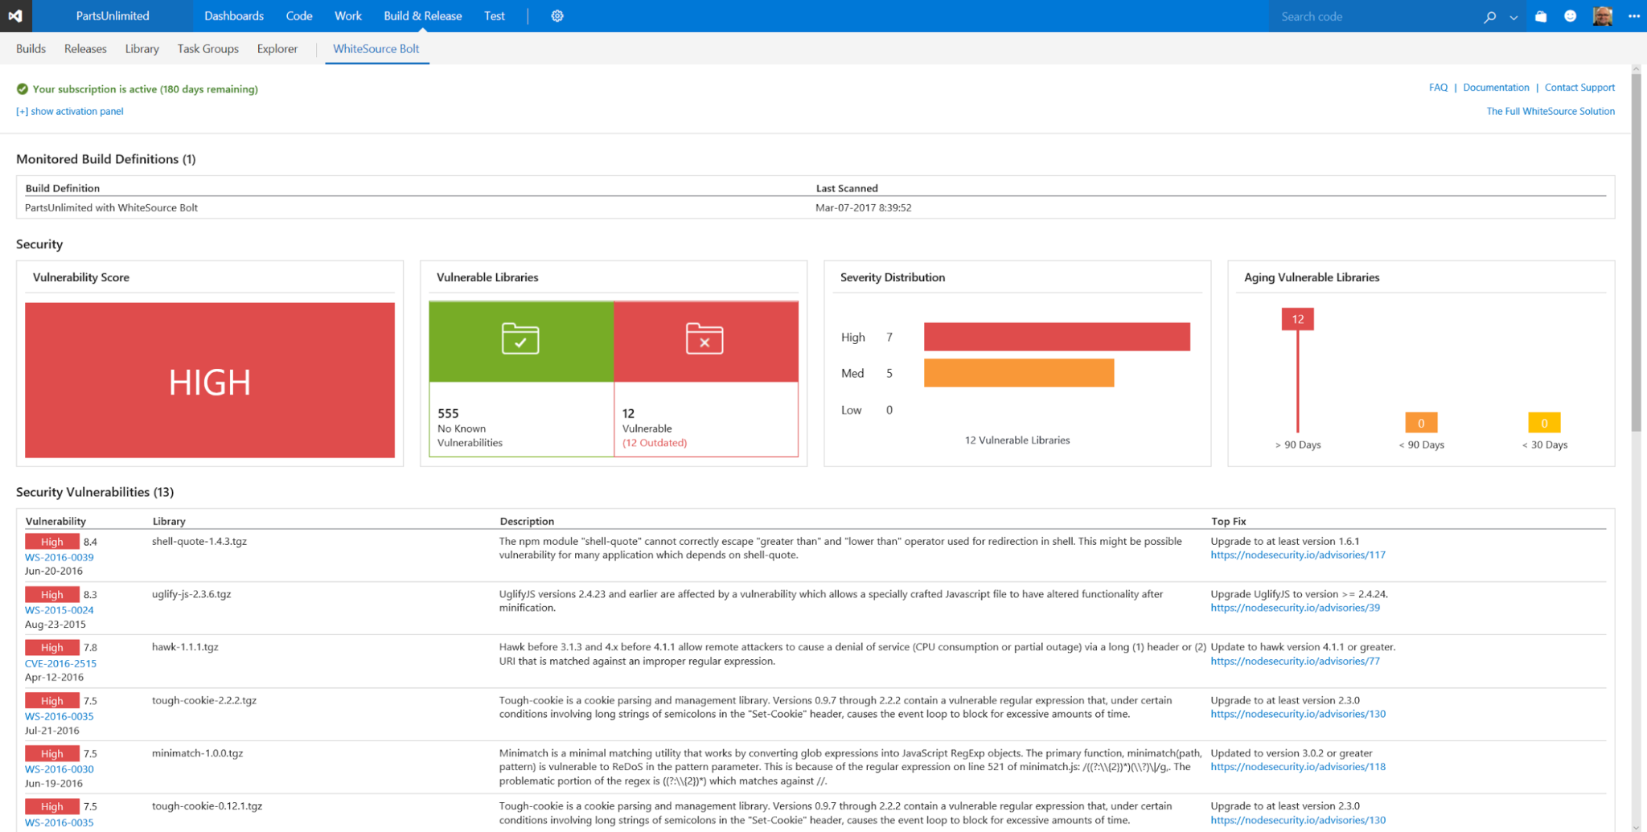Screen dimensions: 1647x832
Task: Open the Build & Release hub
Action: [423, 16]
